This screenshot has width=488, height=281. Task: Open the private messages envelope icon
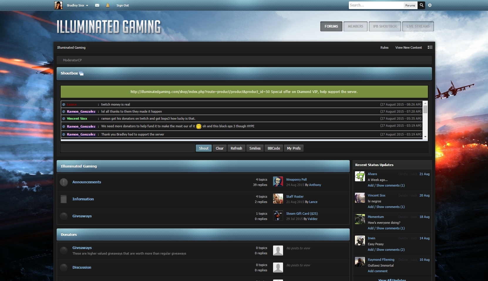click(x=97, y=5)
